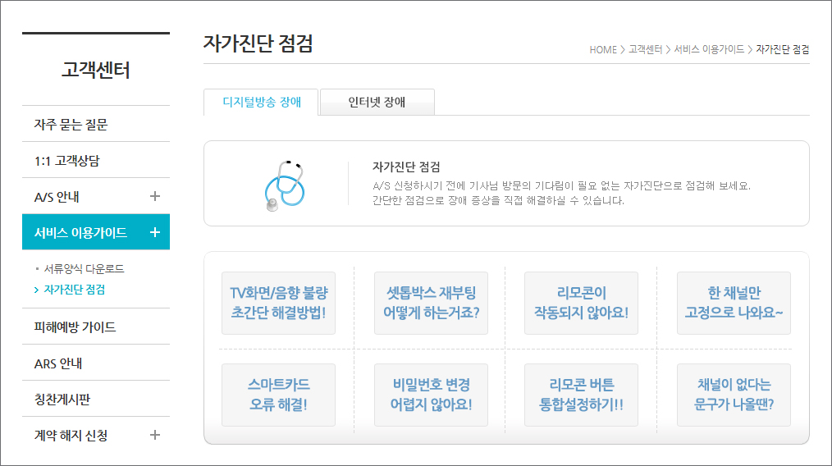
Task: Expand the A/S 안내 plus icon
Action: (155, 197)
